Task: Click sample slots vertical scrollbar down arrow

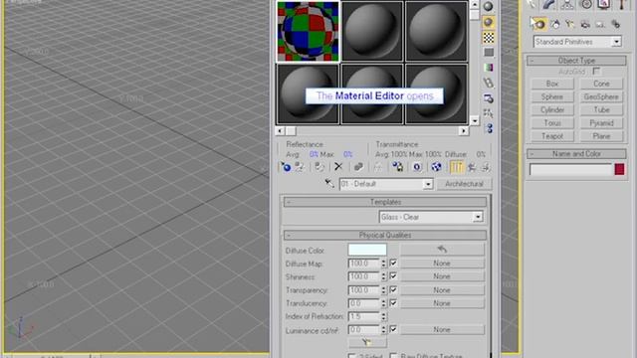Action: (474, 120)
